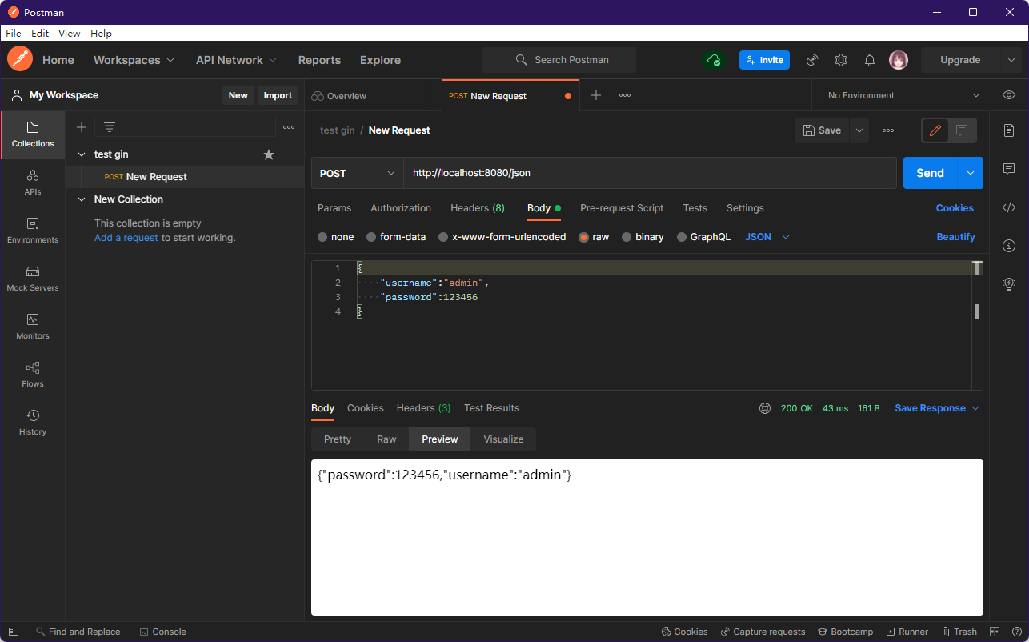
Task: Open the POST method dropdown
Action: click(x=358, y=173)
